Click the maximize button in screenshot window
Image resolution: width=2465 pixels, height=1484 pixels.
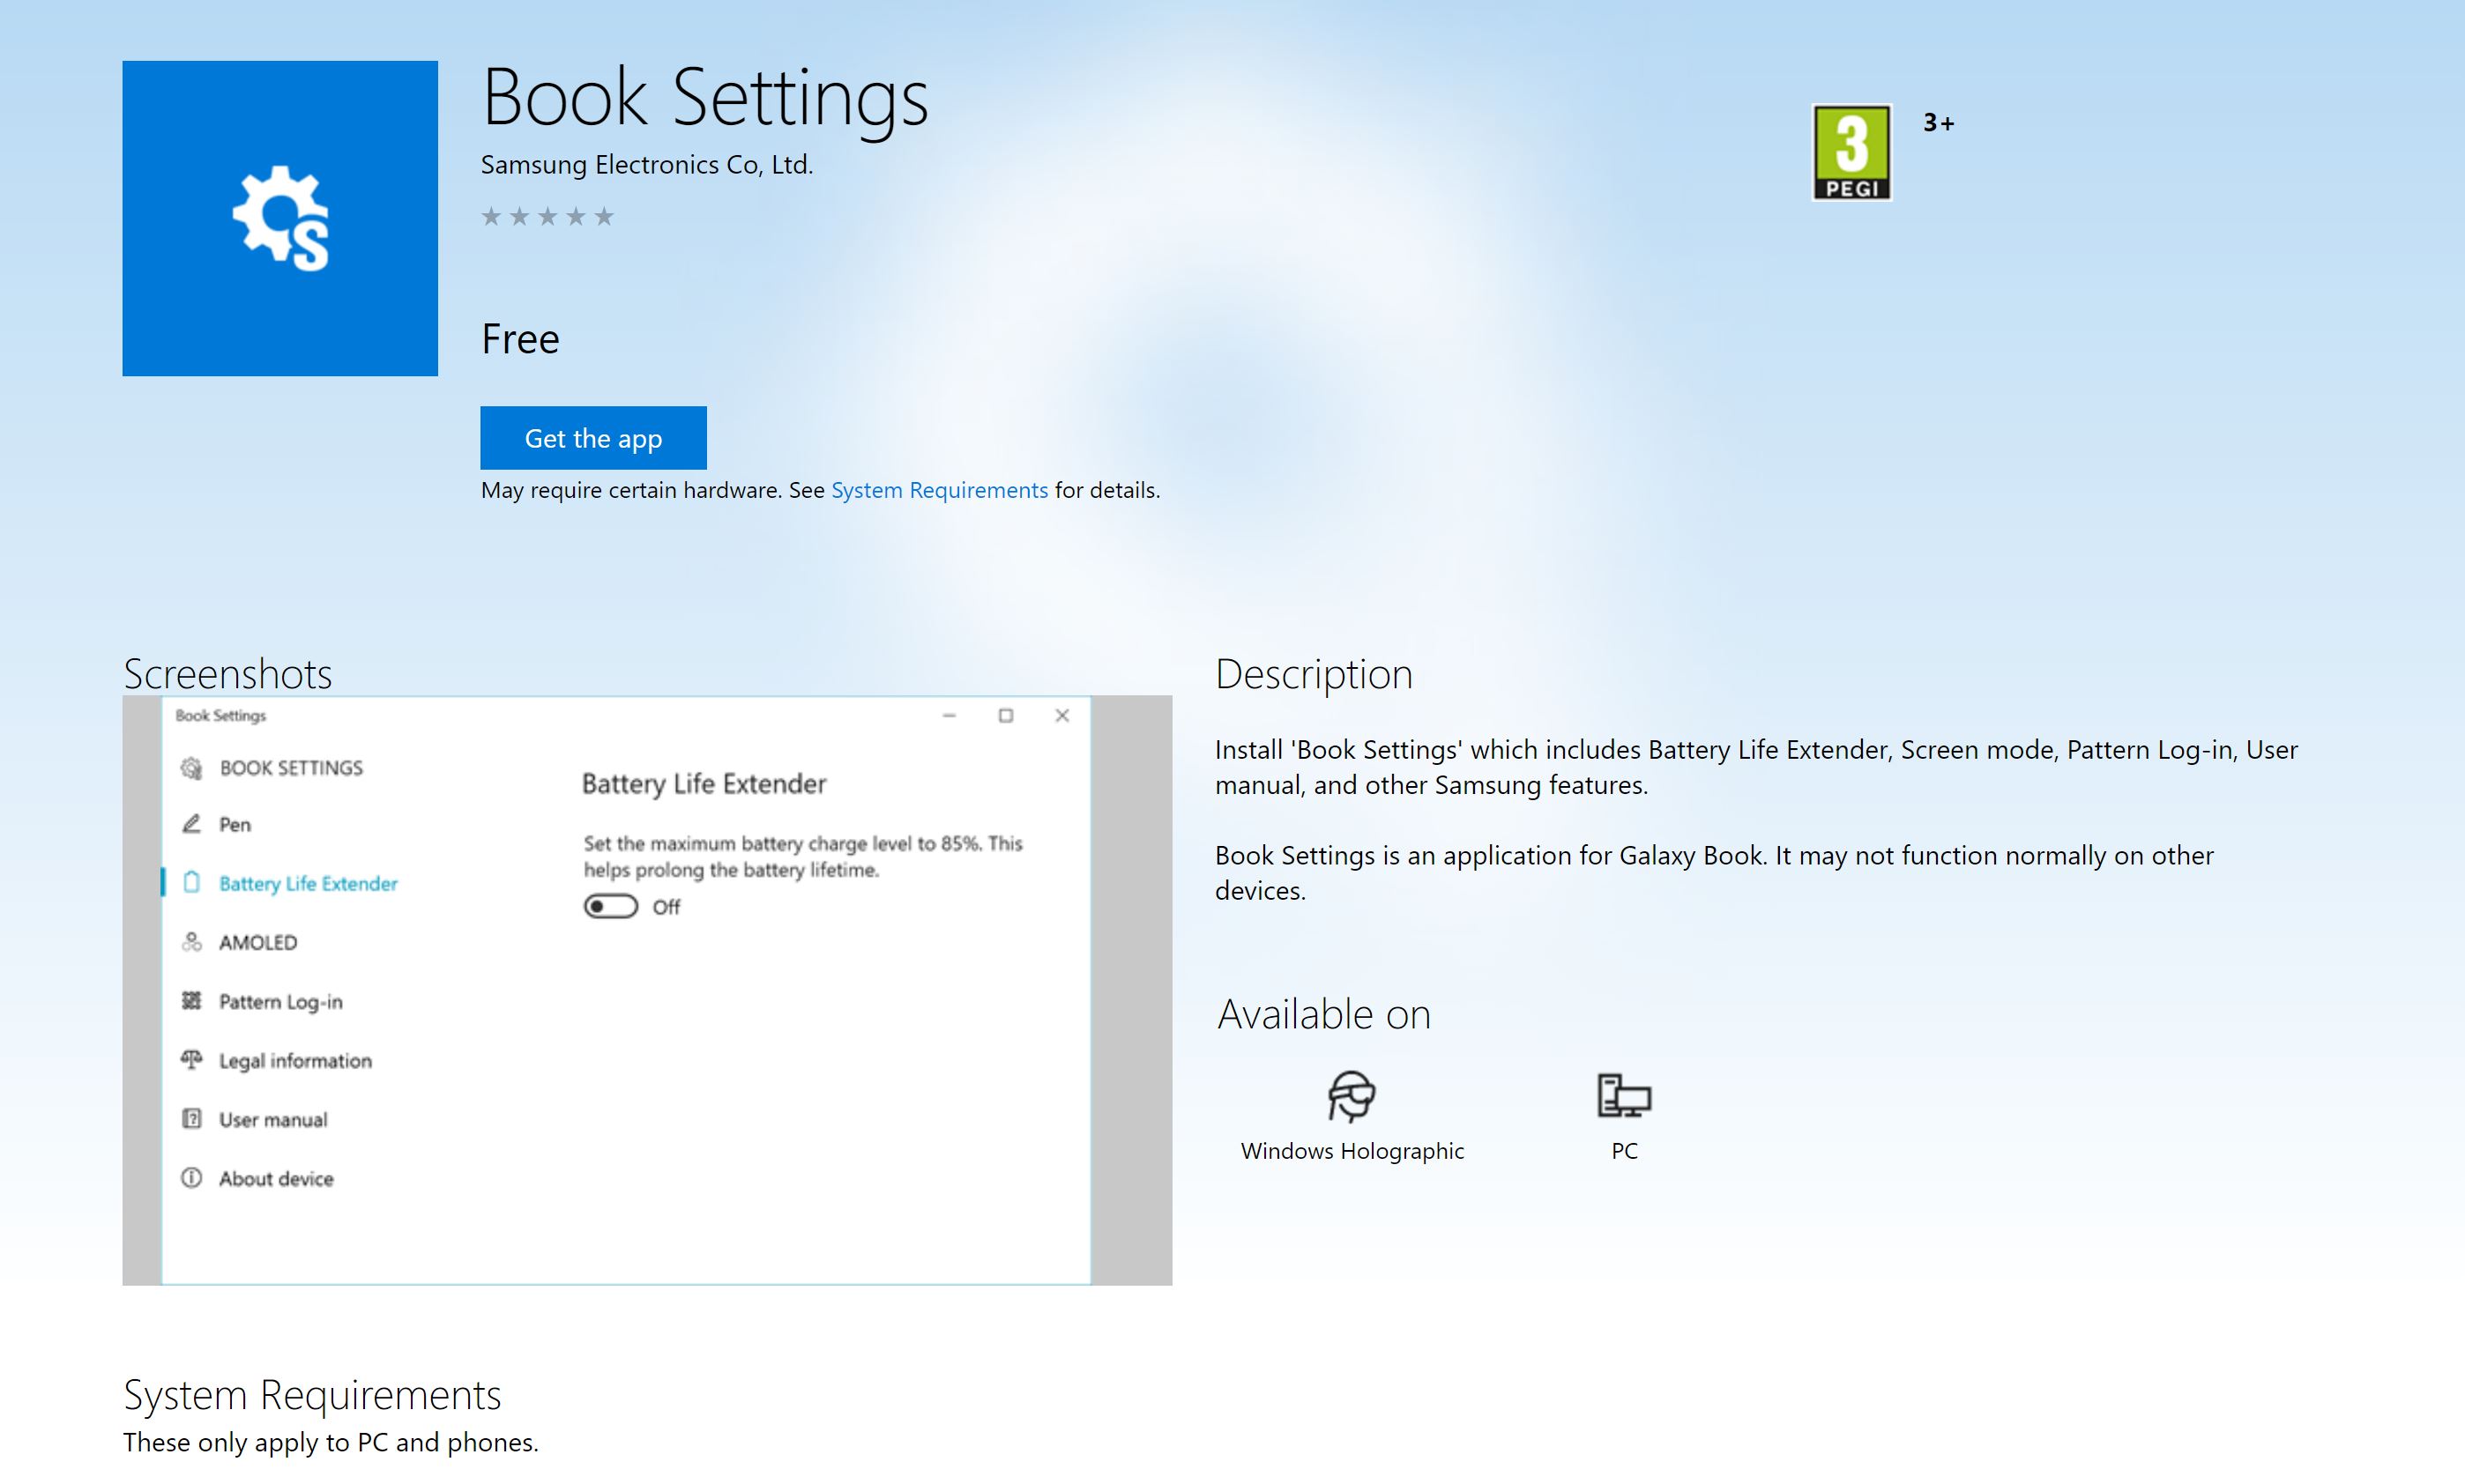pyautogui.click(x=1005, y=716)
